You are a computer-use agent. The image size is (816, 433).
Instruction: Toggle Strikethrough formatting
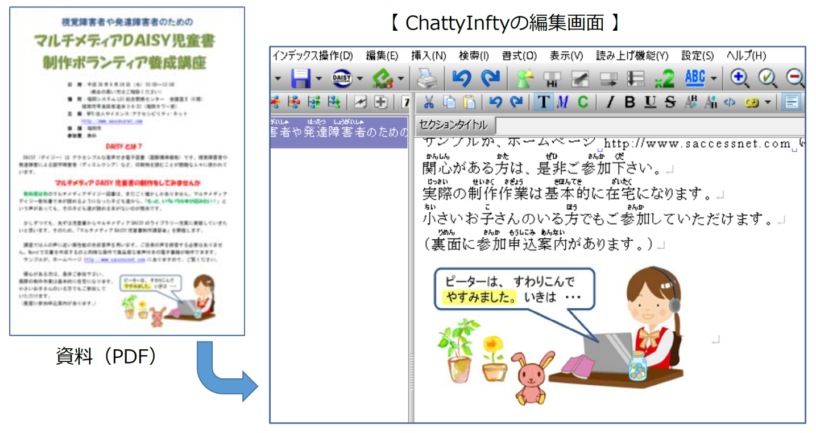pos(670,102)
